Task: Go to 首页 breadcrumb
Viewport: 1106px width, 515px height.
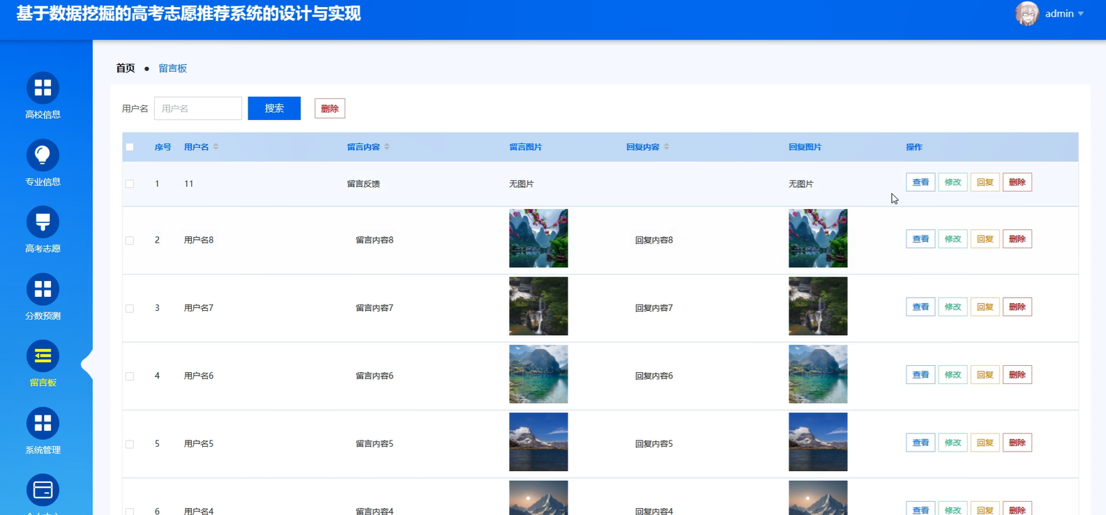Action: tap(126, 68)
